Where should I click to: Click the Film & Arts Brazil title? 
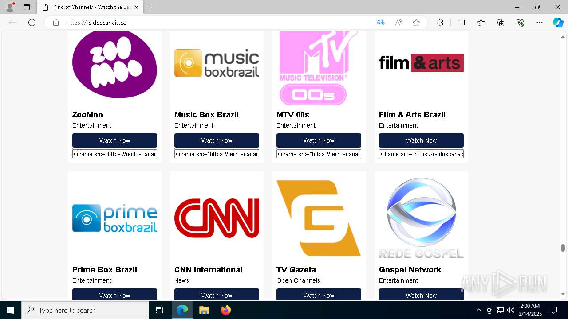412,115
